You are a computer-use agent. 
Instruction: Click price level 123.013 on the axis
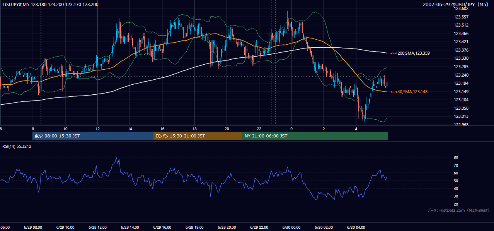pos(461,116)
